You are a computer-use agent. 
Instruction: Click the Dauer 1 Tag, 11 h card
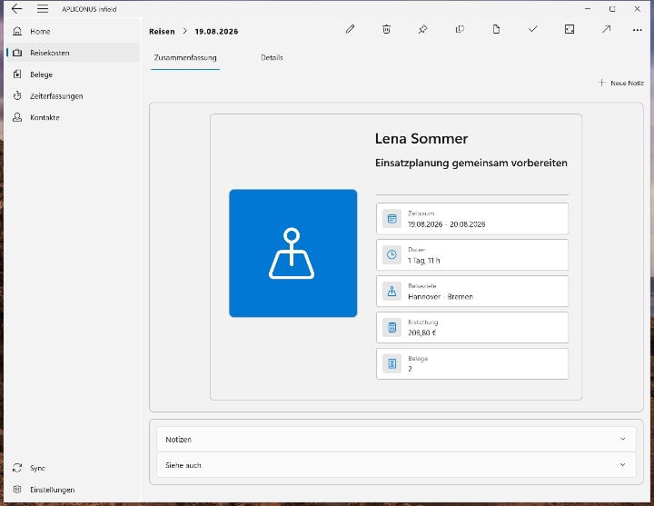click(x=472, y=255)
